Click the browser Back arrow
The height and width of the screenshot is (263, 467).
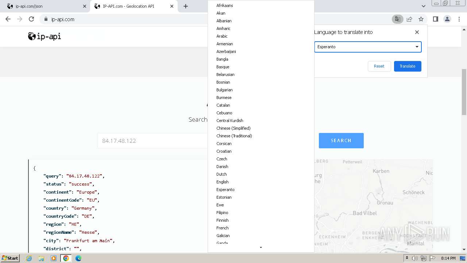[8, 19]
